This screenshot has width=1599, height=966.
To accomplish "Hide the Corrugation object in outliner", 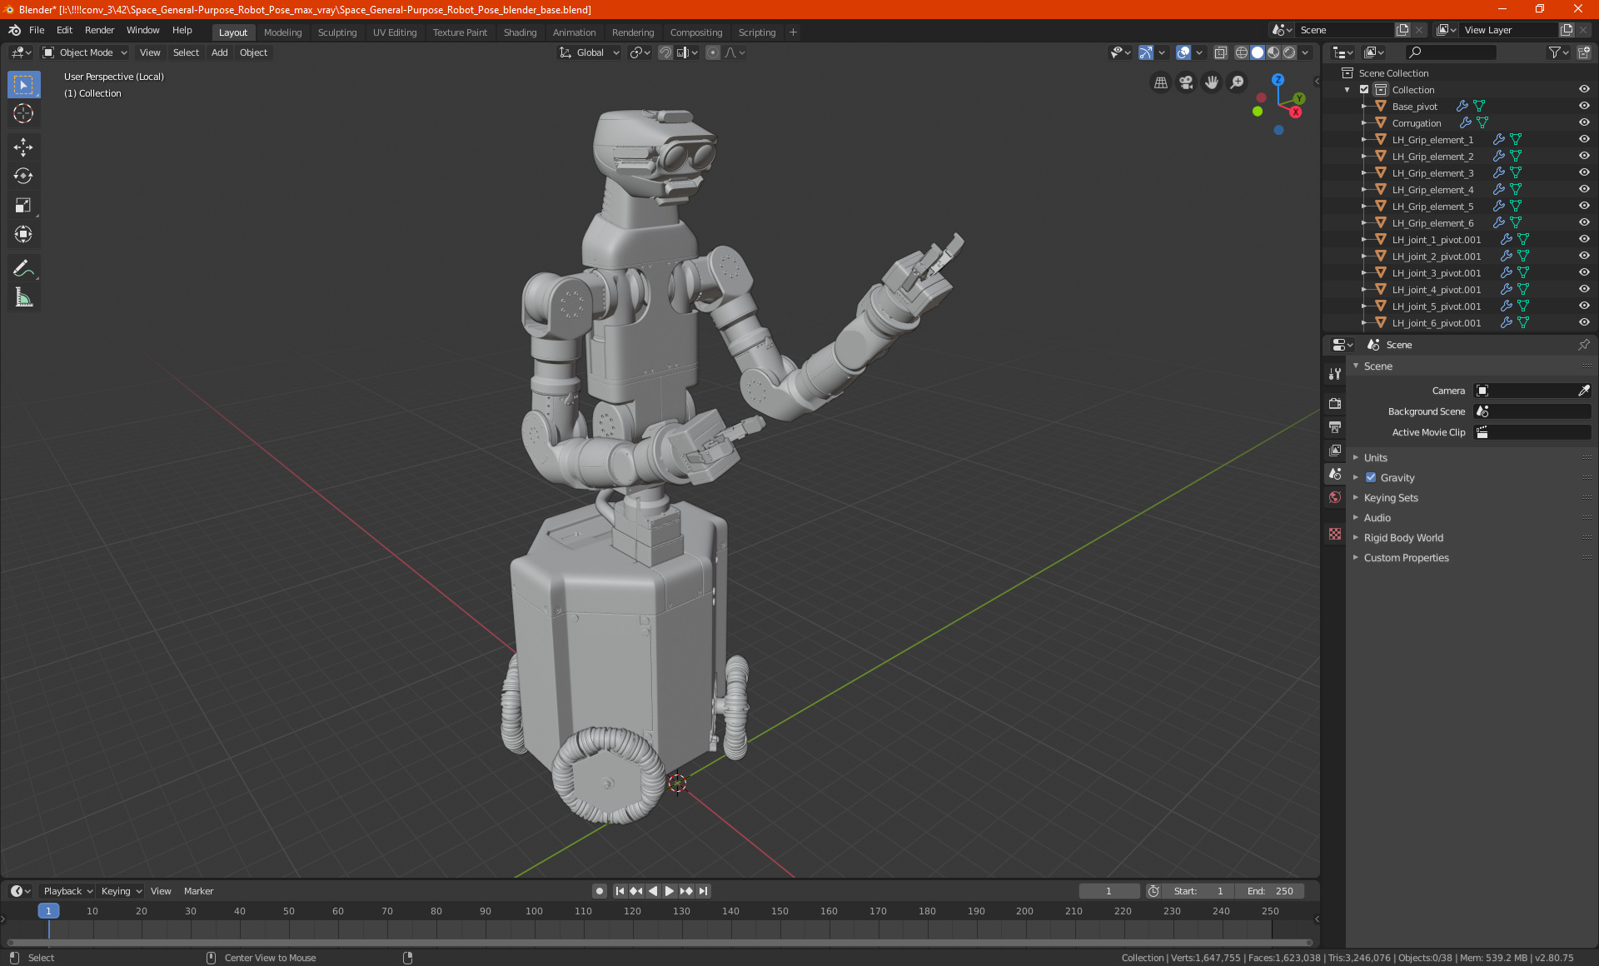I will [x=1583, y=122].
